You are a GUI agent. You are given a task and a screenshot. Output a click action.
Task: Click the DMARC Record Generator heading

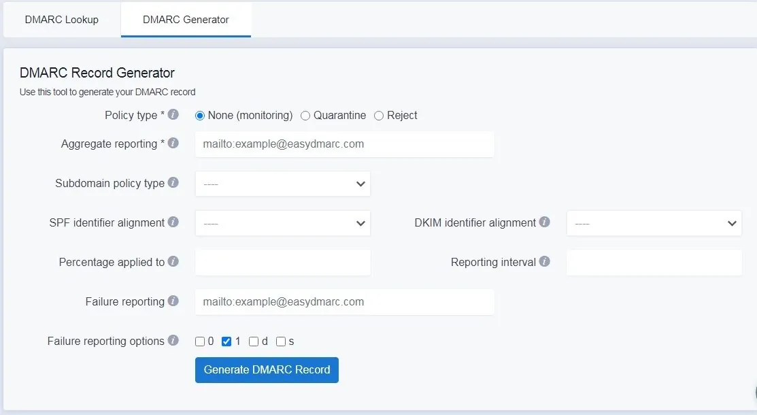tap(97, 73)
